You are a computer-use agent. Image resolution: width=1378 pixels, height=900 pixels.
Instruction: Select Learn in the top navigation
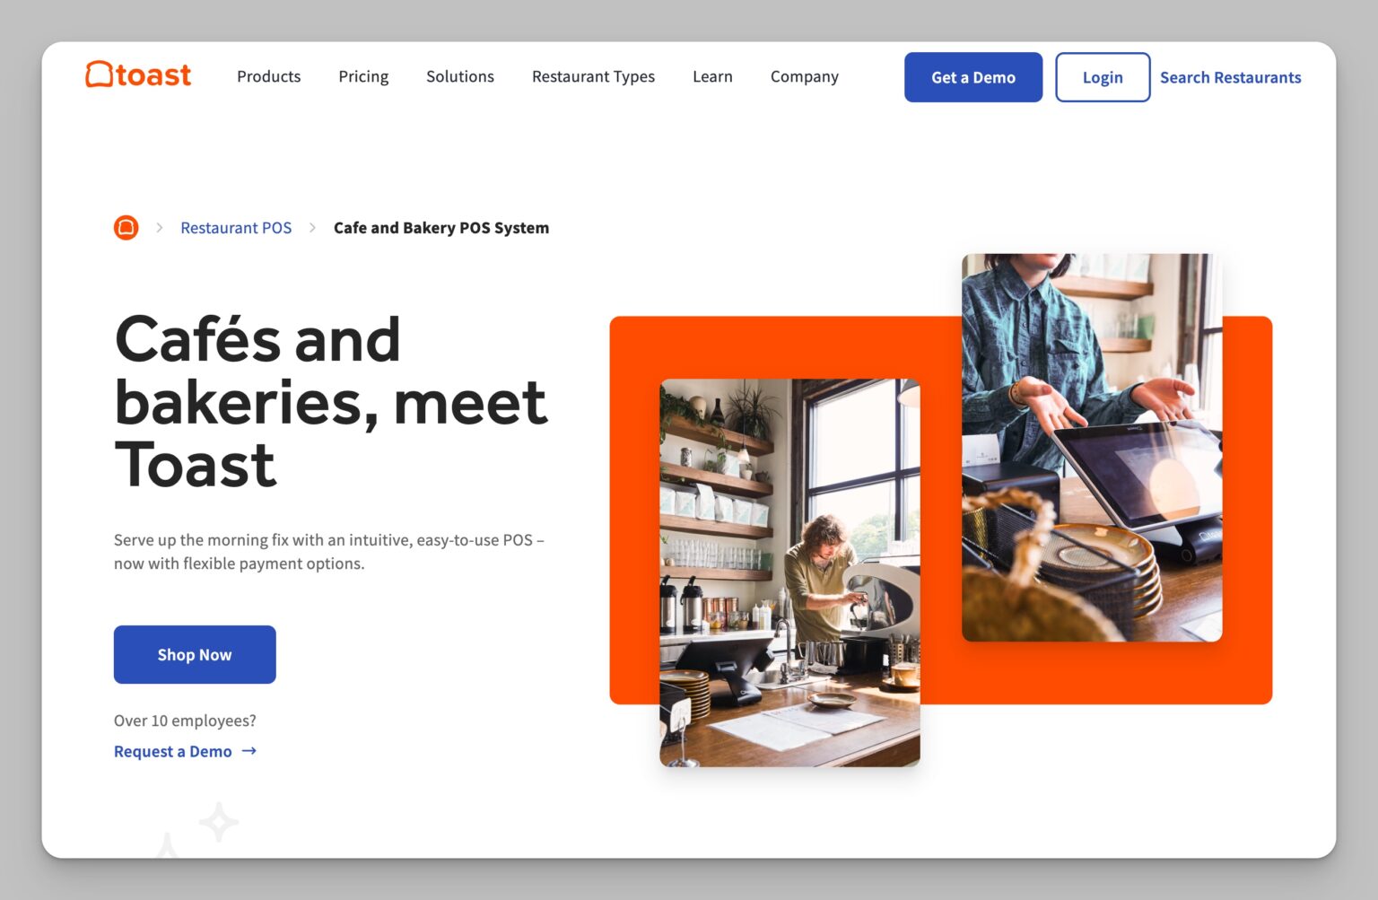[712, 77]
